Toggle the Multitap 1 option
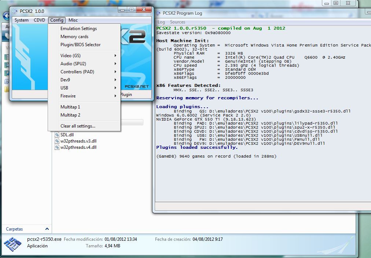371x258 pixels. pyautogui.click(x=84, y=107)
